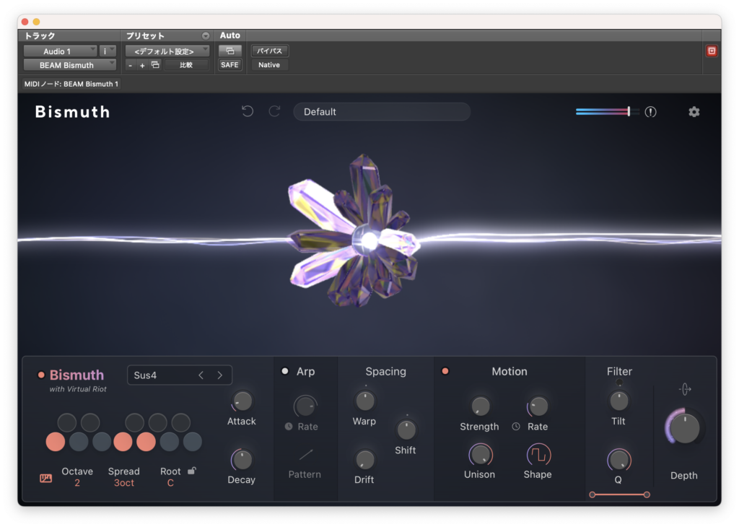Toggle the lit G note key
Screen dimensions: 739x527
(146, 442)
